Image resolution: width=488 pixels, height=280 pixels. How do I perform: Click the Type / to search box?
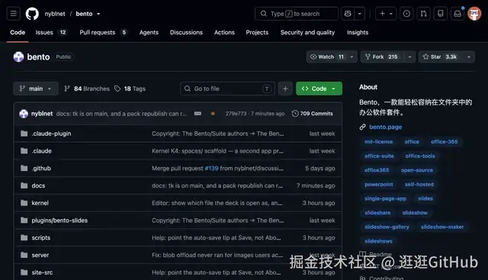[x=297, y=14]
